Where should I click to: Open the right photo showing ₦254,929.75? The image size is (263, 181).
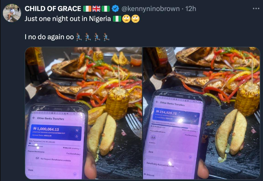(x=201, y=113)
